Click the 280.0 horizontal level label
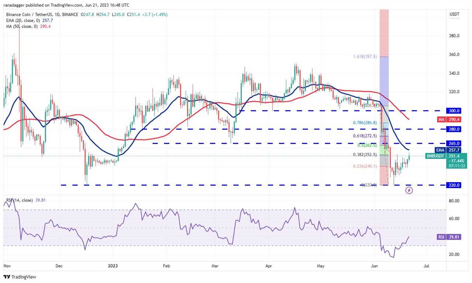 pos(454,129)
